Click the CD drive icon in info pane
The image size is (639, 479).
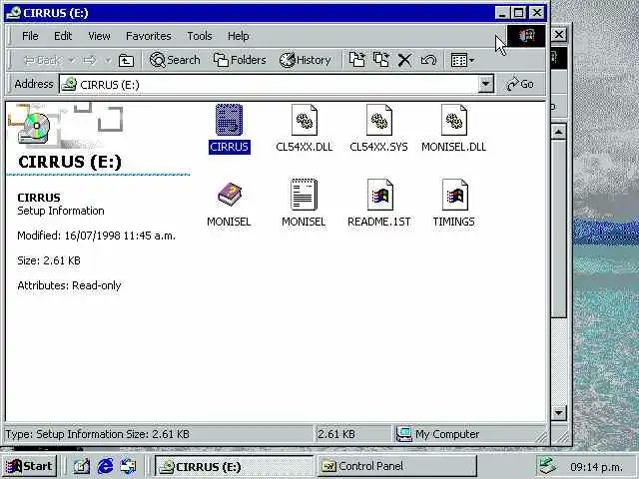[34, 128]
